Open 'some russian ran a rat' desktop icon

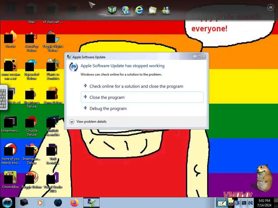11,69
